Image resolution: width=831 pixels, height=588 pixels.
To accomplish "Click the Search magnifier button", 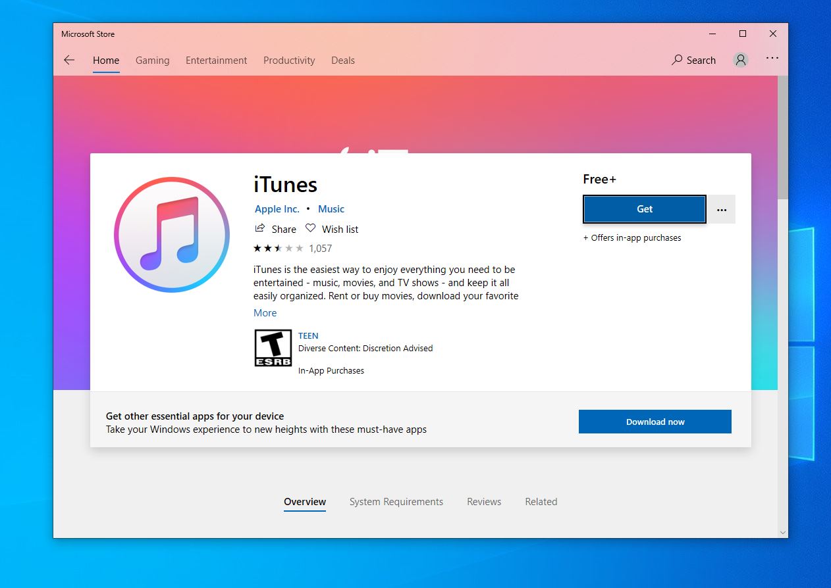I will click(693, 60).
